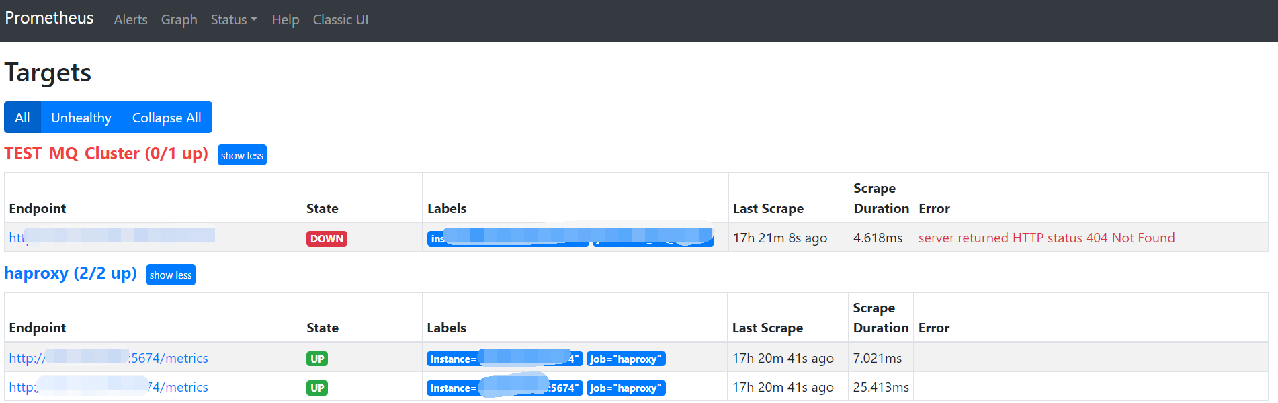This screenshot has width=1278, height=403.
Task: Collapse the haproxy group via show less
Action: 171,275
